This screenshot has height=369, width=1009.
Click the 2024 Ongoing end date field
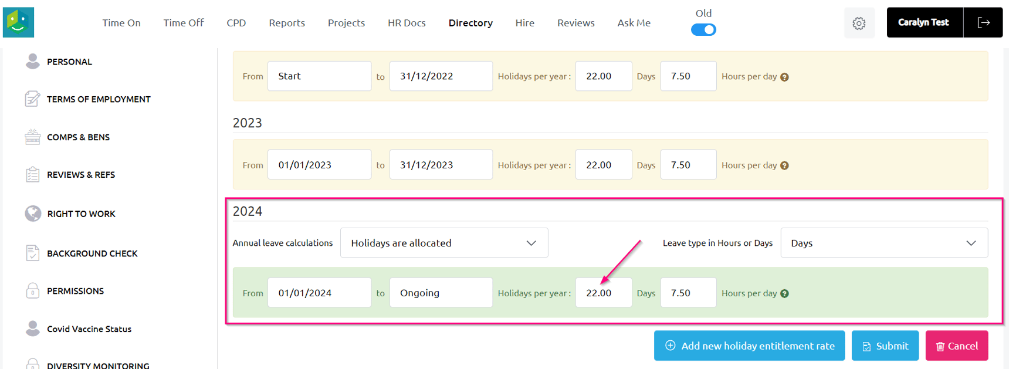pyautogui.click(x=441, y=293)
